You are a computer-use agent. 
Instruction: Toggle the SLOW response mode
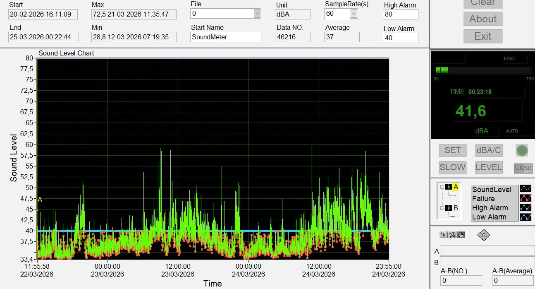[x=452, y=167]
